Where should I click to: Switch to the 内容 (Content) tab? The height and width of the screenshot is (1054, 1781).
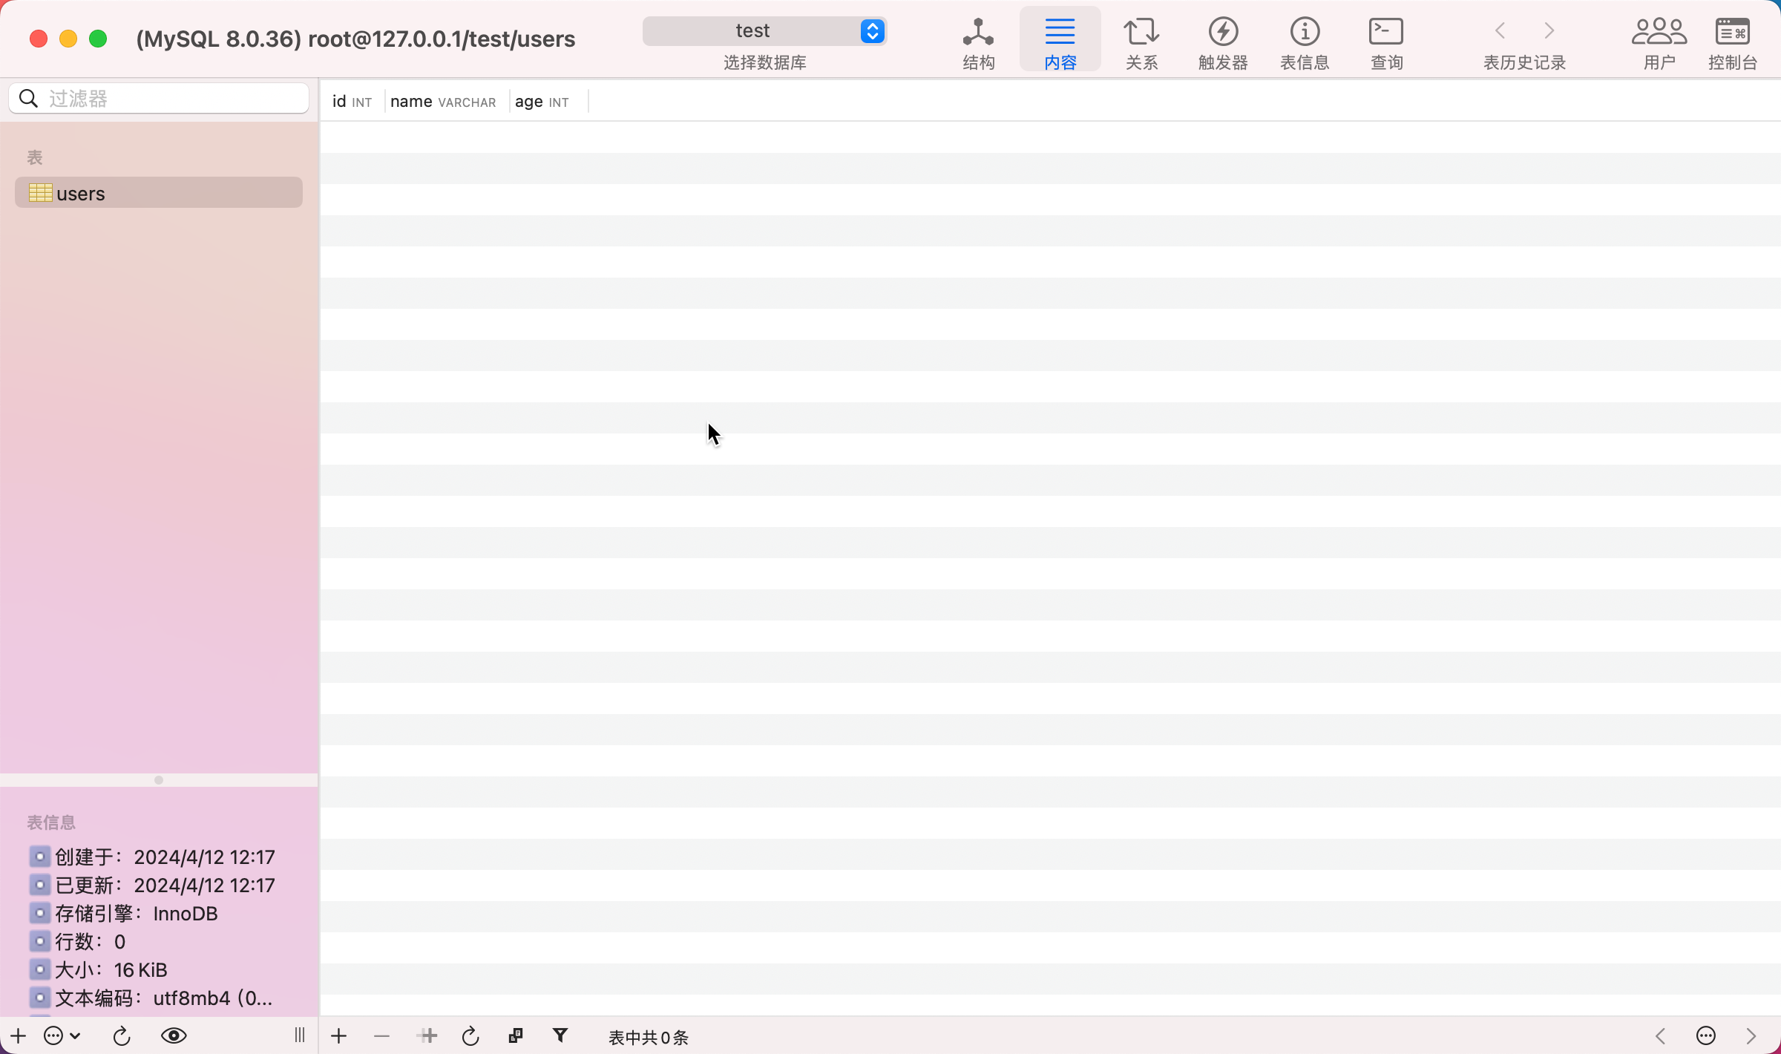point(1060,42)
